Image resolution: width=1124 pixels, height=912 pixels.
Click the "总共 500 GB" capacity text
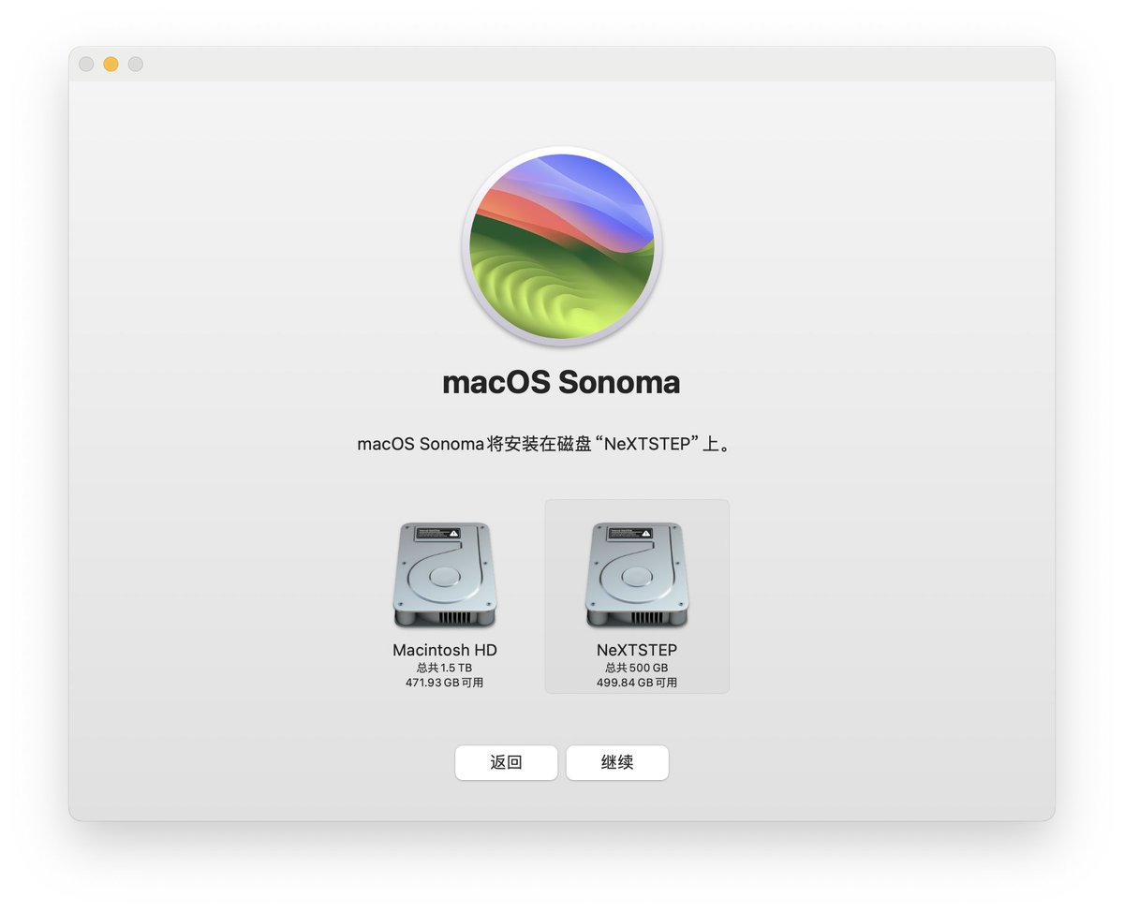(637, 668)
